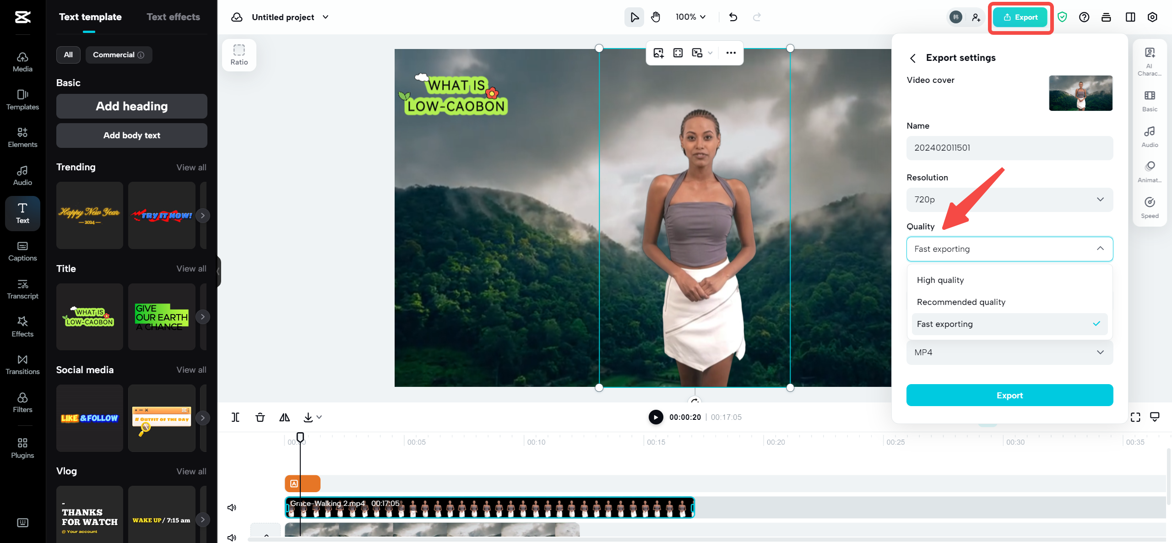Open the Filters panel

[x=22, y=402]
